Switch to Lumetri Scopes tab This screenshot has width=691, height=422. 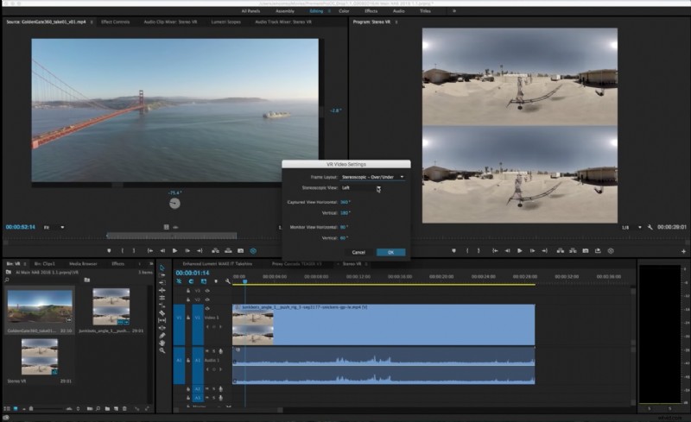(225, 22)
